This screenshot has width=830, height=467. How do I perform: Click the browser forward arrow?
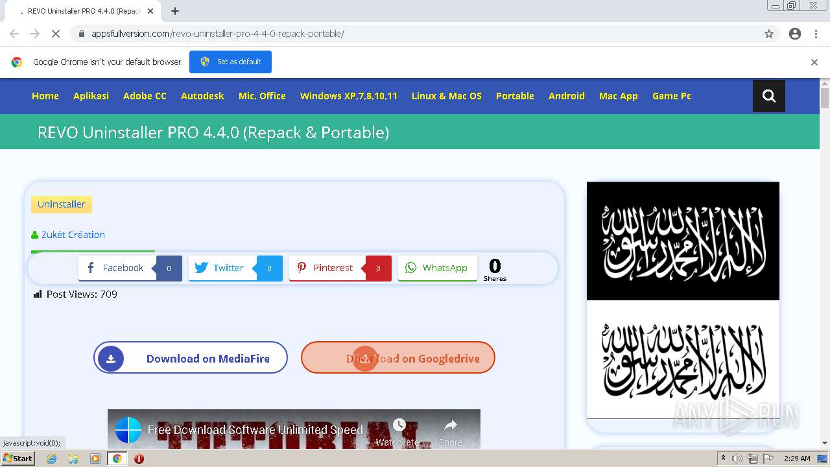tap(35, 34)
